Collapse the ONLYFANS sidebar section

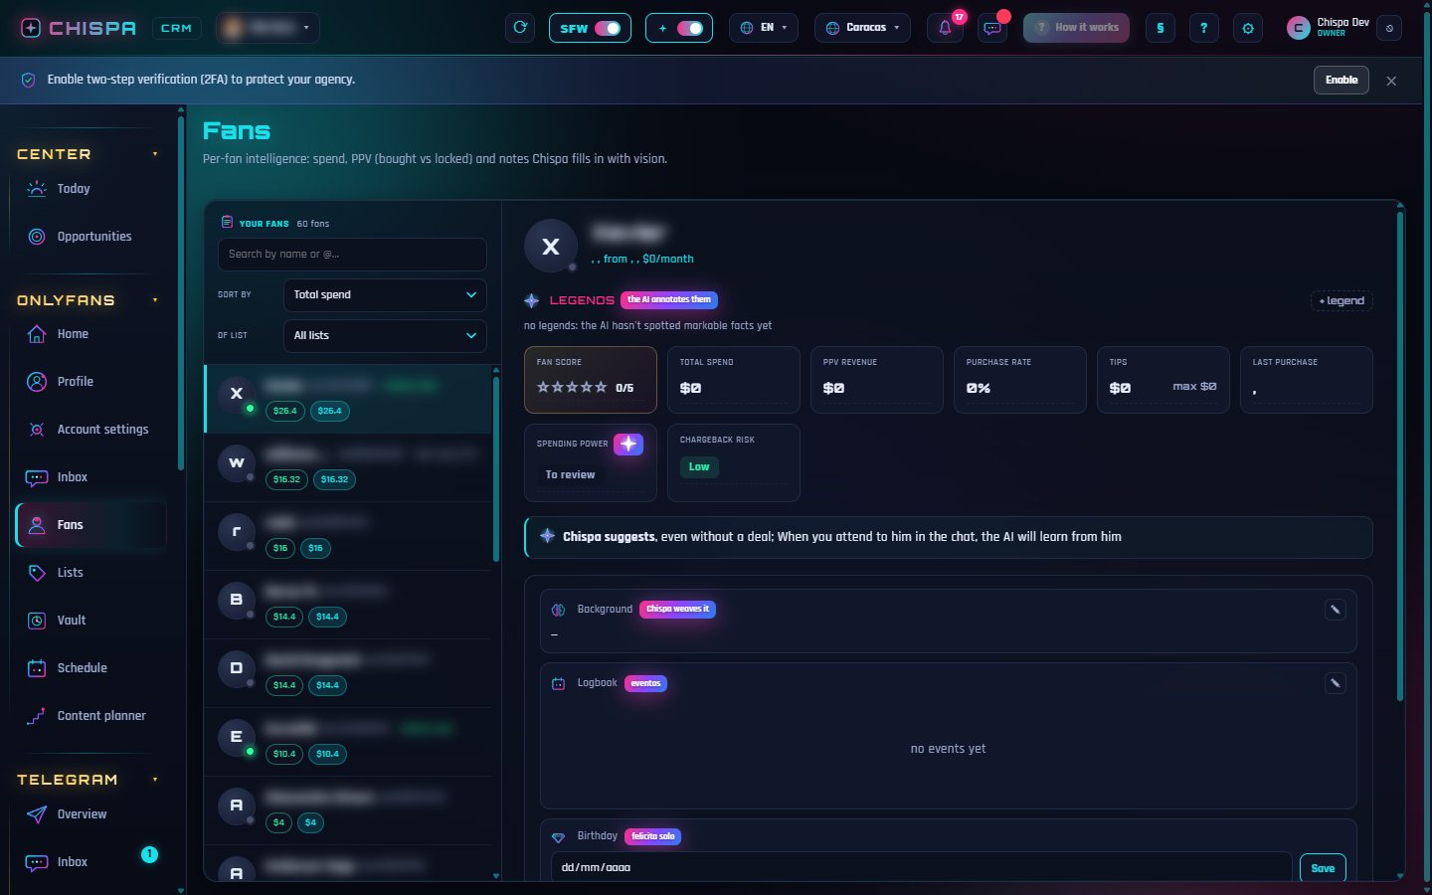pyautogui.click(x=155, y=300)
